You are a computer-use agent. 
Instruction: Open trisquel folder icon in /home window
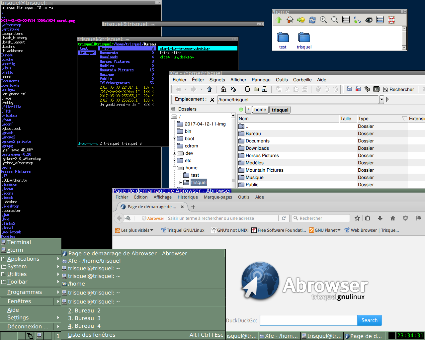(x=304, y=41)
